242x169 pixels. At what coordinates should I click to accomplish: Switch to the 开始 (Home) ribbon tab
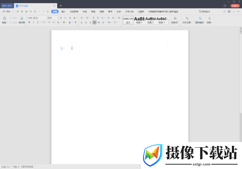[55, 12]
